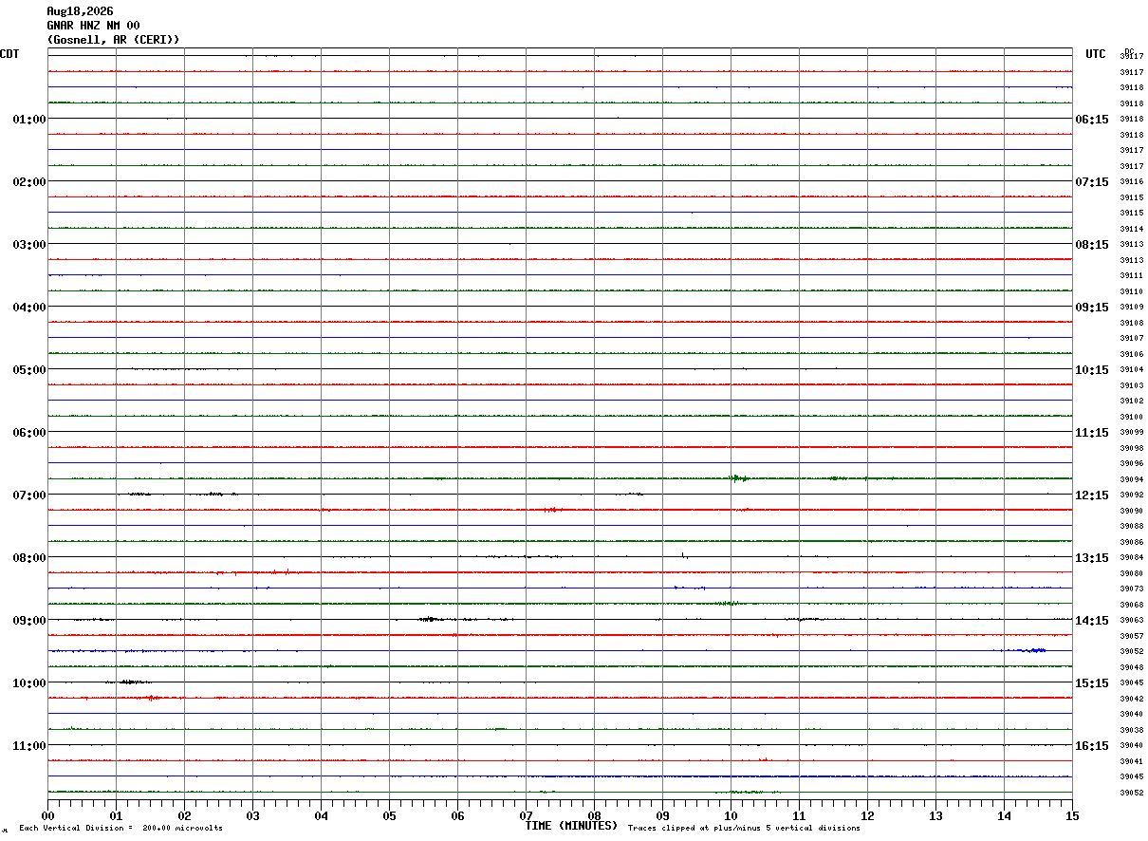Click the Aug18,2026 date text

[80, 11]
